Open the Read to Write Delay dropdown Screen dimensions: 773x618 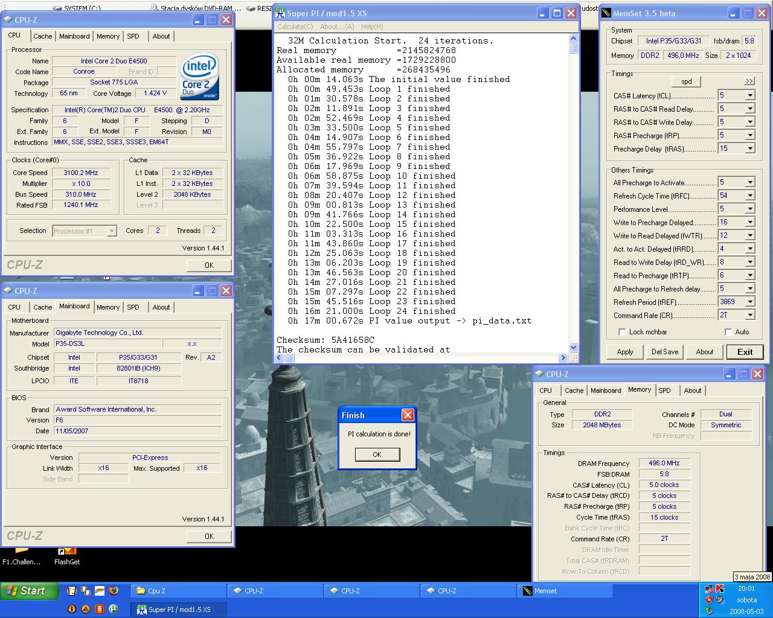click(x=749, y=262)
